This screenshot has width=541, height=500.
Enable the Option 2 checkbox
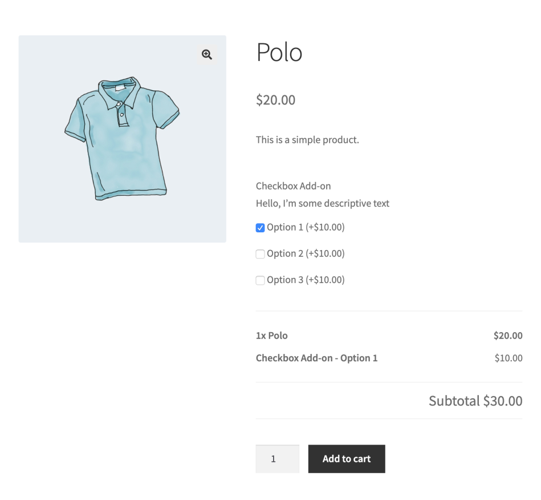click(x=260, y=254)
